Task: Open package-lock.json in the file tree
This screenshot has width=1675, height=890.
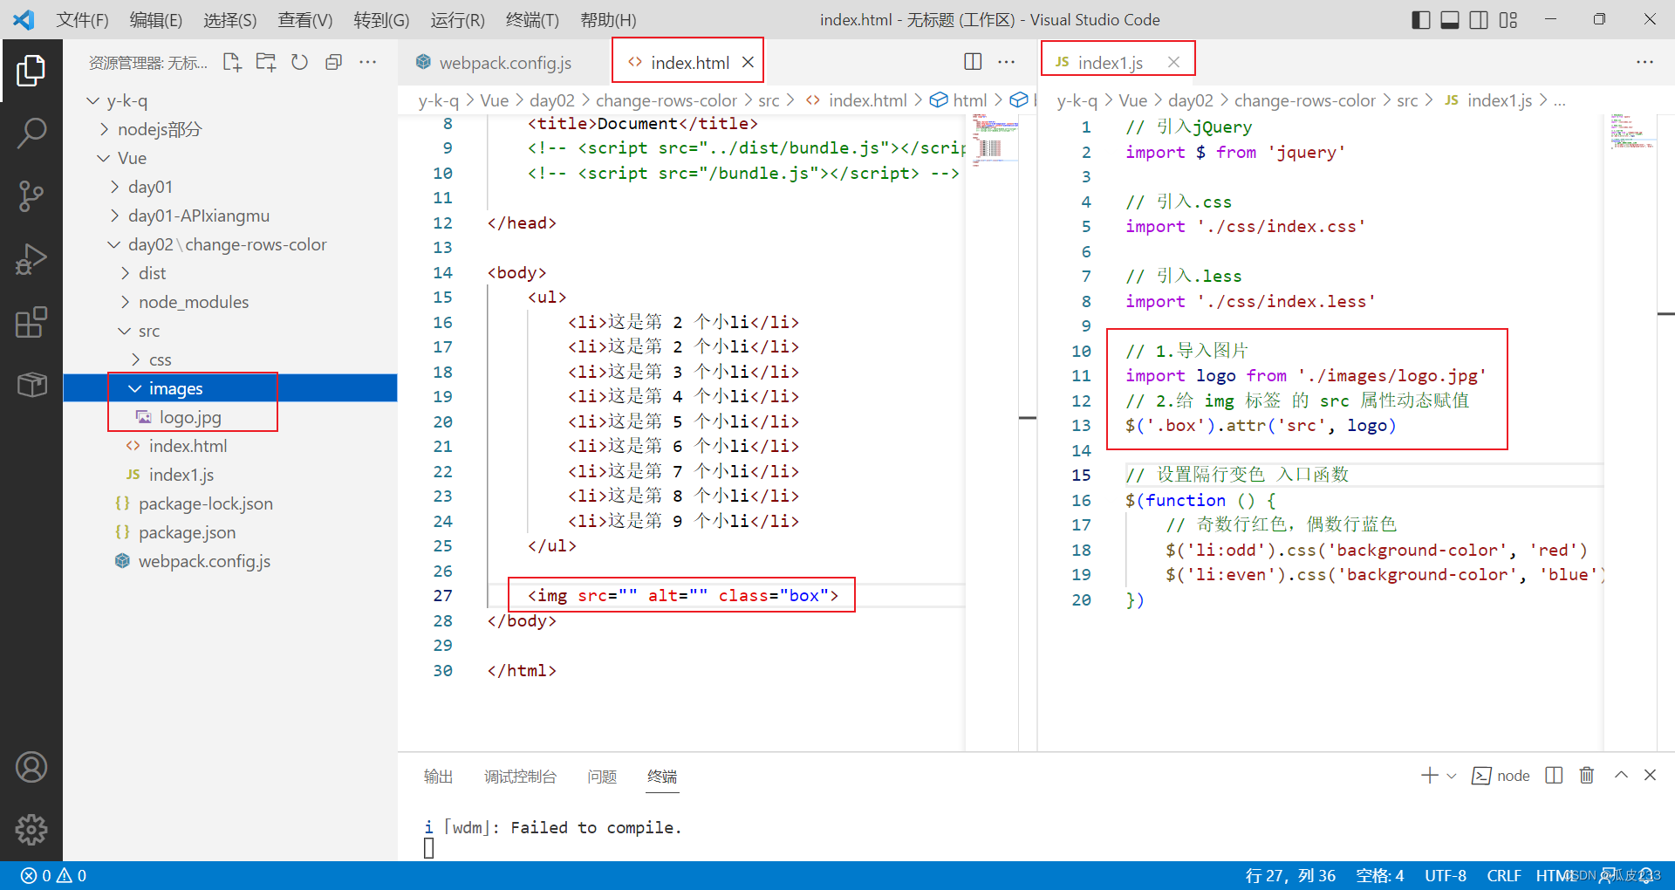Action: pyautogui.click(x=205, y=504)
